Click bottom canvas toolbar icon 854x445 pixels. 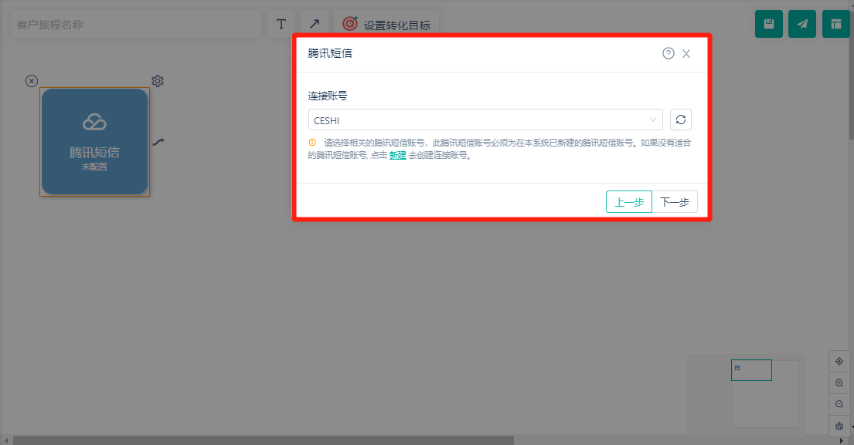coord(839,426)
